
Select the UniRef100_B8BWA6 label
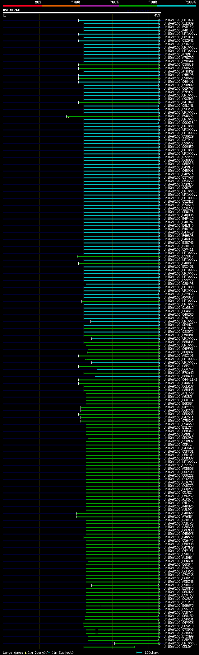[x=178, y=342]
